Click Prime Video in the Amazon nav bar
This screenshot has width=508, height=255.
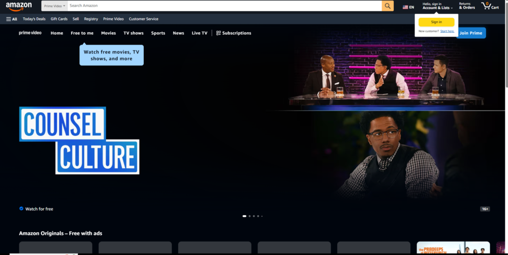pos(114,19)
